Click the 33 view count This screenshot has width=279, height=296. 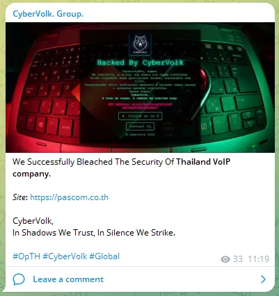(238, 258)
